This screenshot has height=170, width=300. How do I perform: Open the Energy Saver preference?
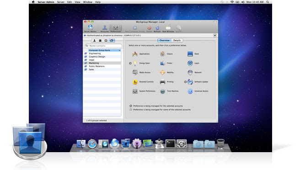click(141, 63)
